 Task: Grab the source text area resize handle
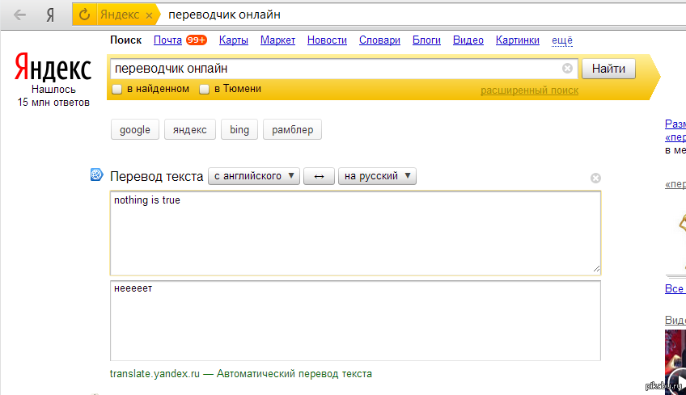pyautogui.click(x=597, y=269)
